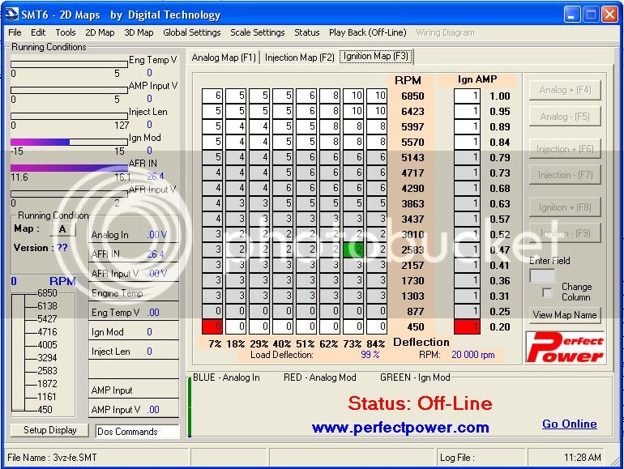Open Play Back (Off-Line) menu
624x469 pixels.
[368, 32]
